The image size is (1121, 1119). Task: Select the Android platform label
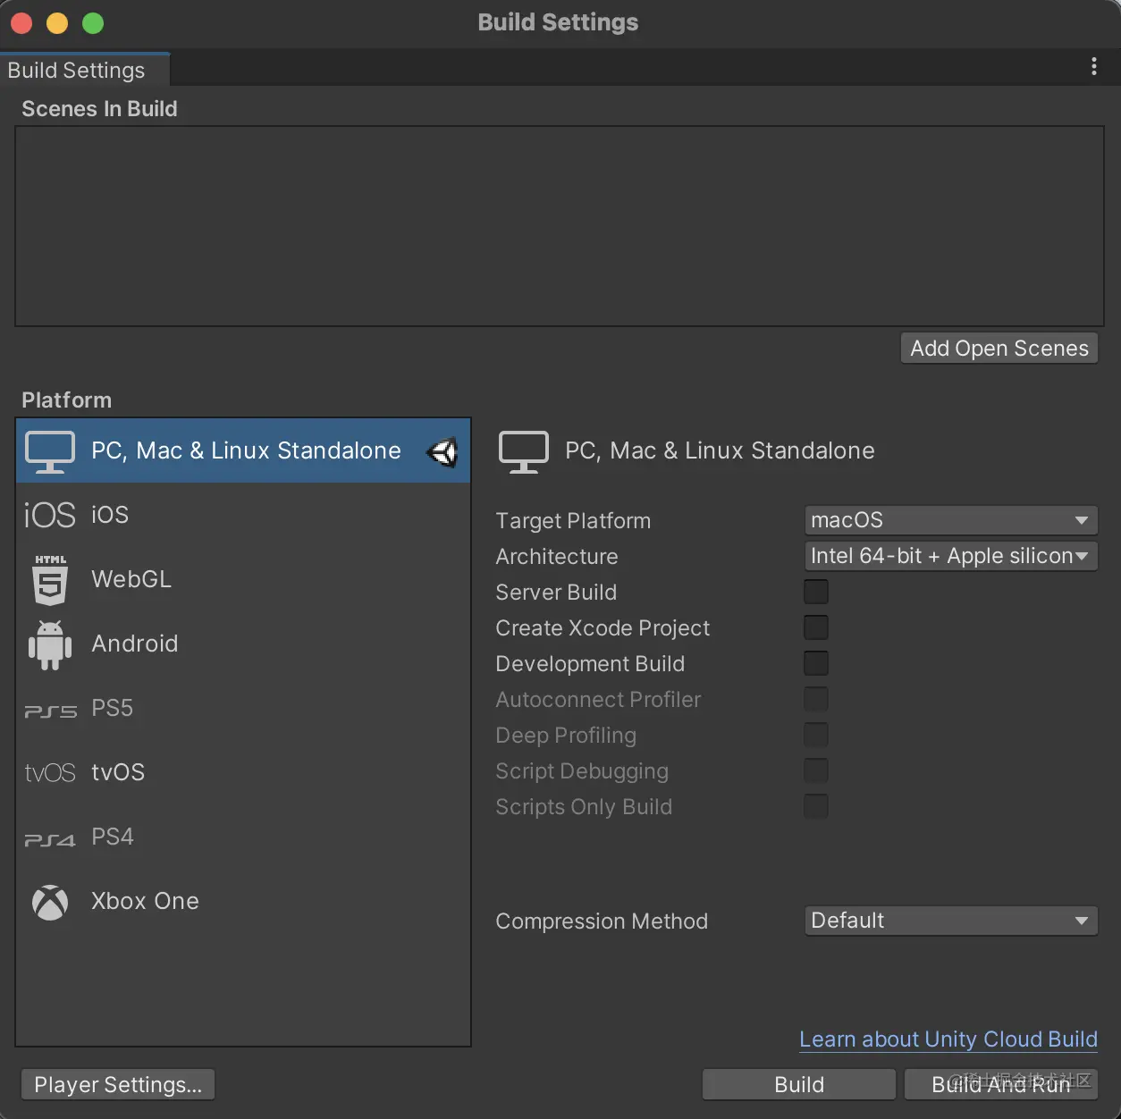[135, 644]
